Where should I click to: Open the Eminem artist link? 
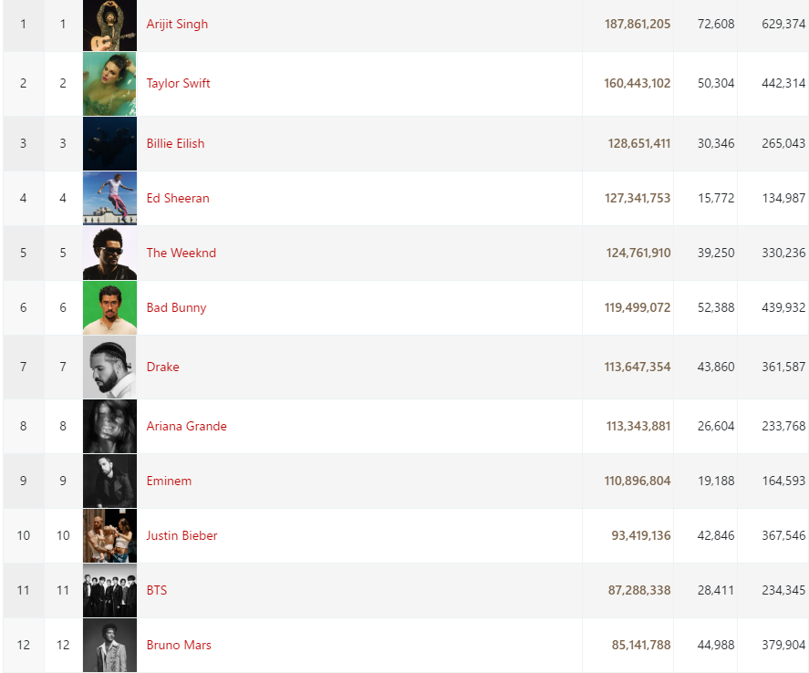[169, 481]
